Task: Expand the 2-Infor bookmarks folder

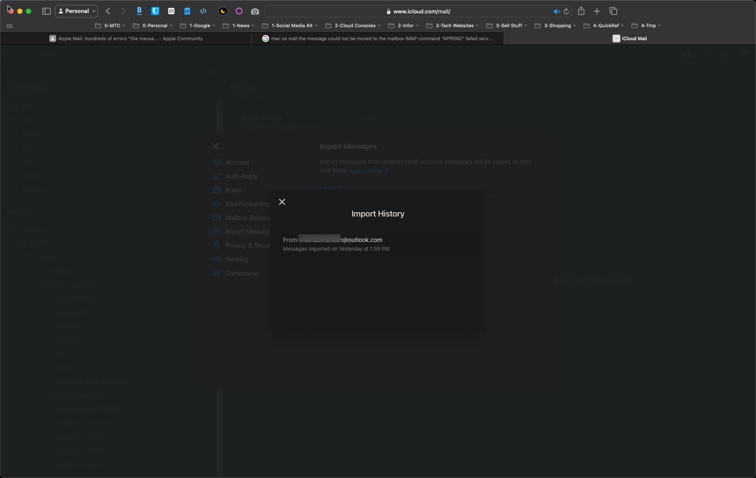Action: [403, 25]
